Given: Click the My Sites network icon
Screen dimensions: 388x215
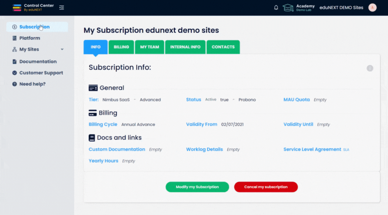Looking at the screenshot, I should 15,49.
